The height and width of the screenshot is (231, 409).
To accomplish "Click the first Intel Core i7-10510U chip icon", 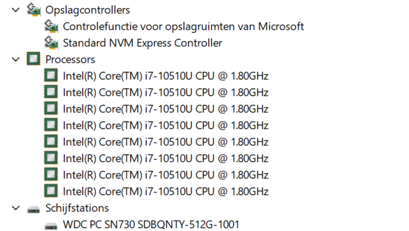I will pos(51,75).
